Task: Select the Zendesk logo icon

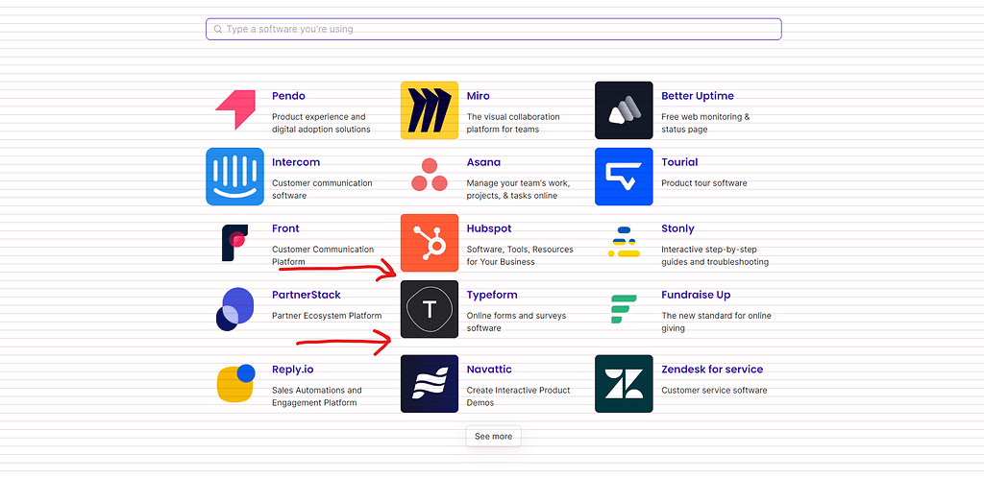Action: click(624, 384)
